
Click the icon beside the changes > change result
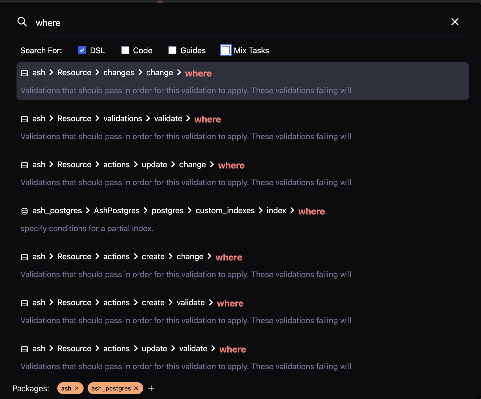[25, 73]
